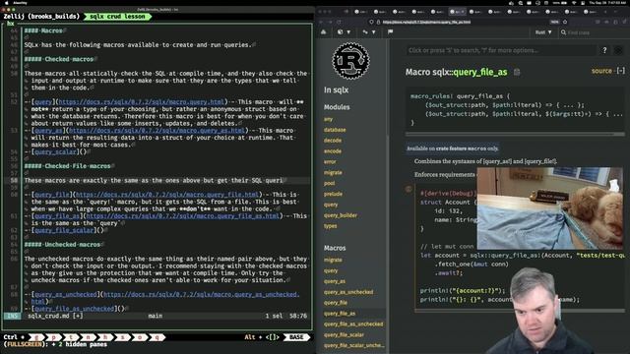
Task: Click '[query_as_unchecked]' link text in editor
Action: [x=66, y=295]
